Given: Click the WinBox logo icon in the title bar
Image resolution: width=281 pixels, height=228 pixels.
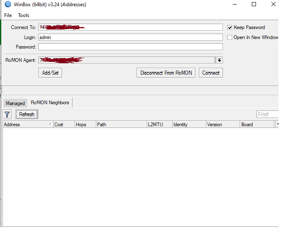Looking at the screenshot, I should pos(8,4).
